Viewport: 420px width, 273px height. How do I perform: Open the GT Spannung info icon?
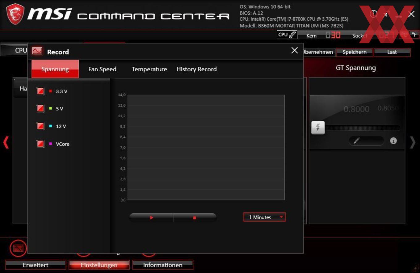point(393,141)
